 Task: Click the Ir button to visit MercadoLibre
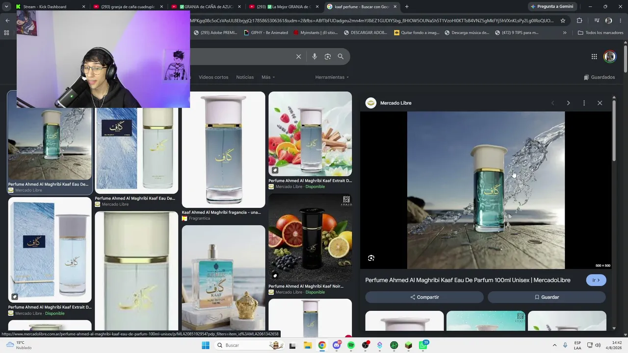click(596, 280)
